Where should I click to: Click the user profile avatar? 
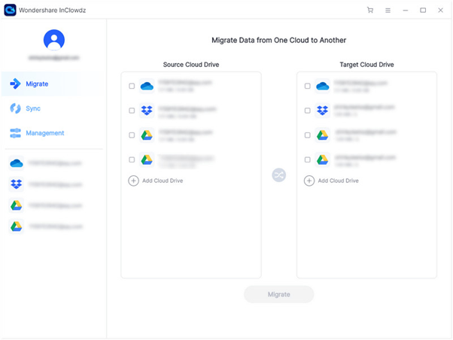[x=54, y=39]
